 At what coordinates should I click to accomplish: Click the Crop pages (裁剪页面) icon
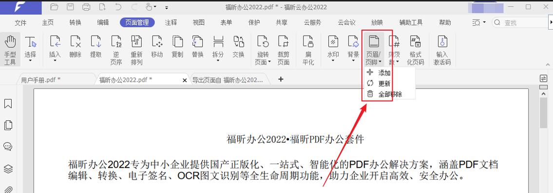click(284, 42)
